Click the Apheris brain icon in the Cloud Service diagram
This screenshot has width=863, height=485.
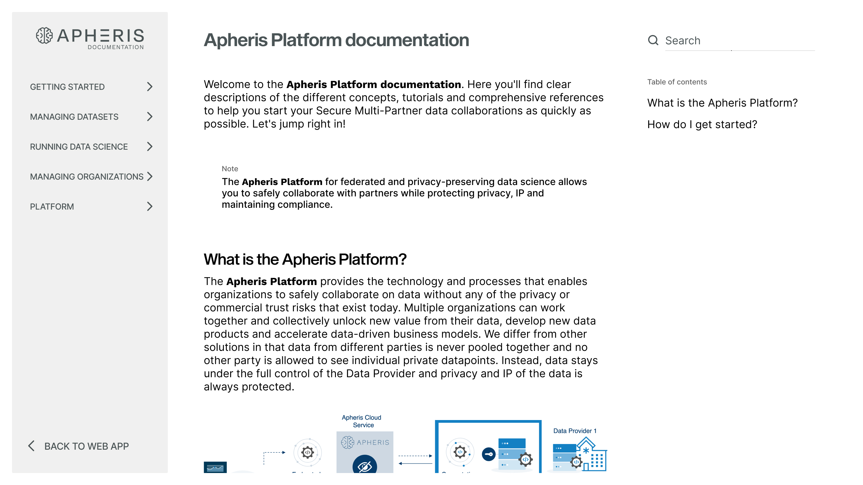(x=347, y=442)
